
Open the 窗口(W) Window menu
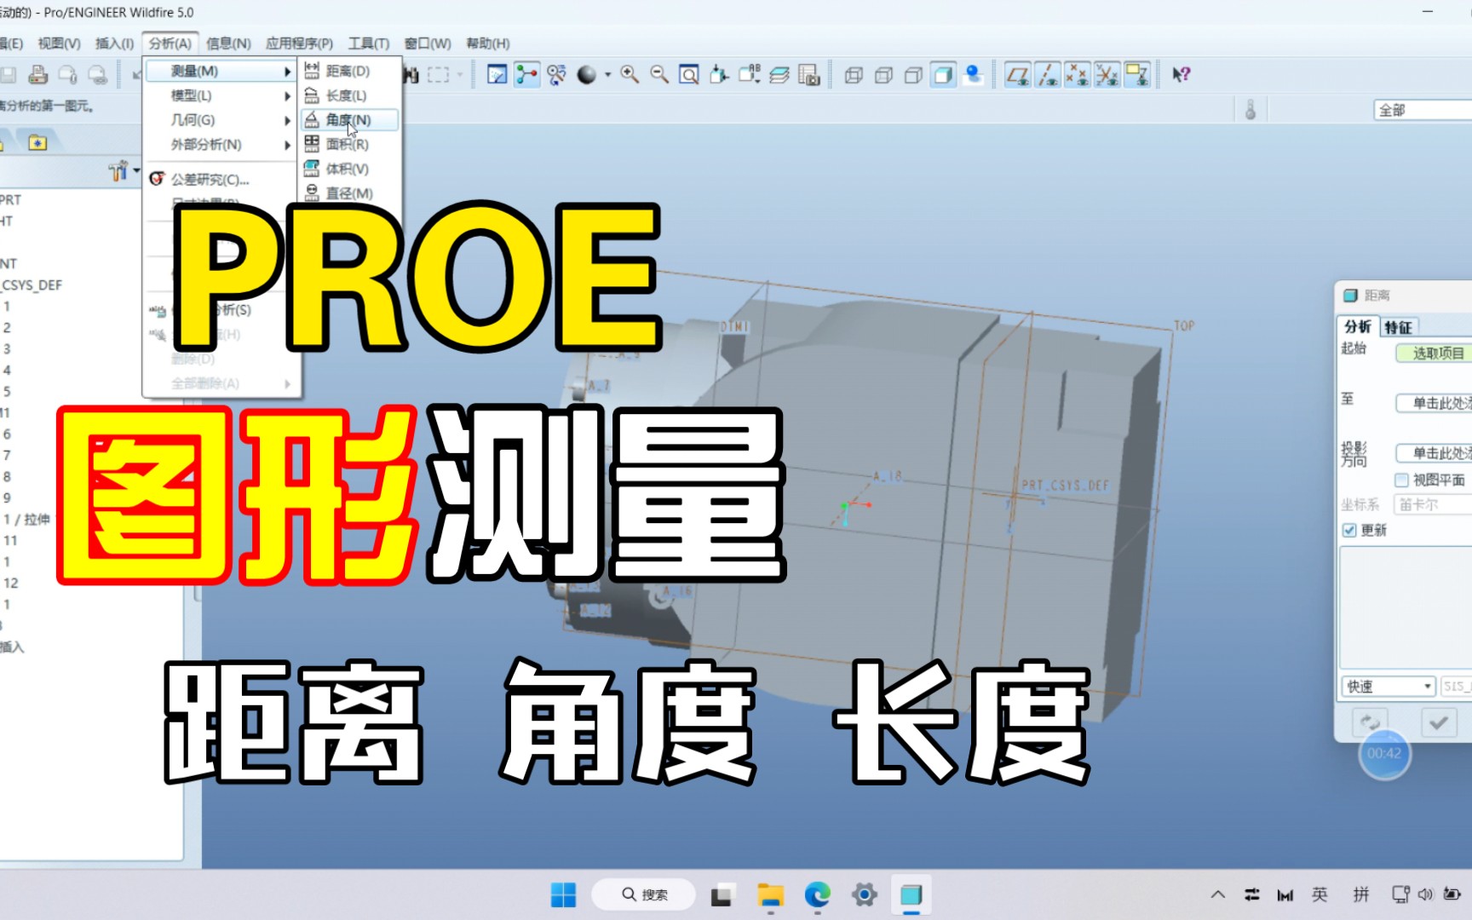[428, 43]
